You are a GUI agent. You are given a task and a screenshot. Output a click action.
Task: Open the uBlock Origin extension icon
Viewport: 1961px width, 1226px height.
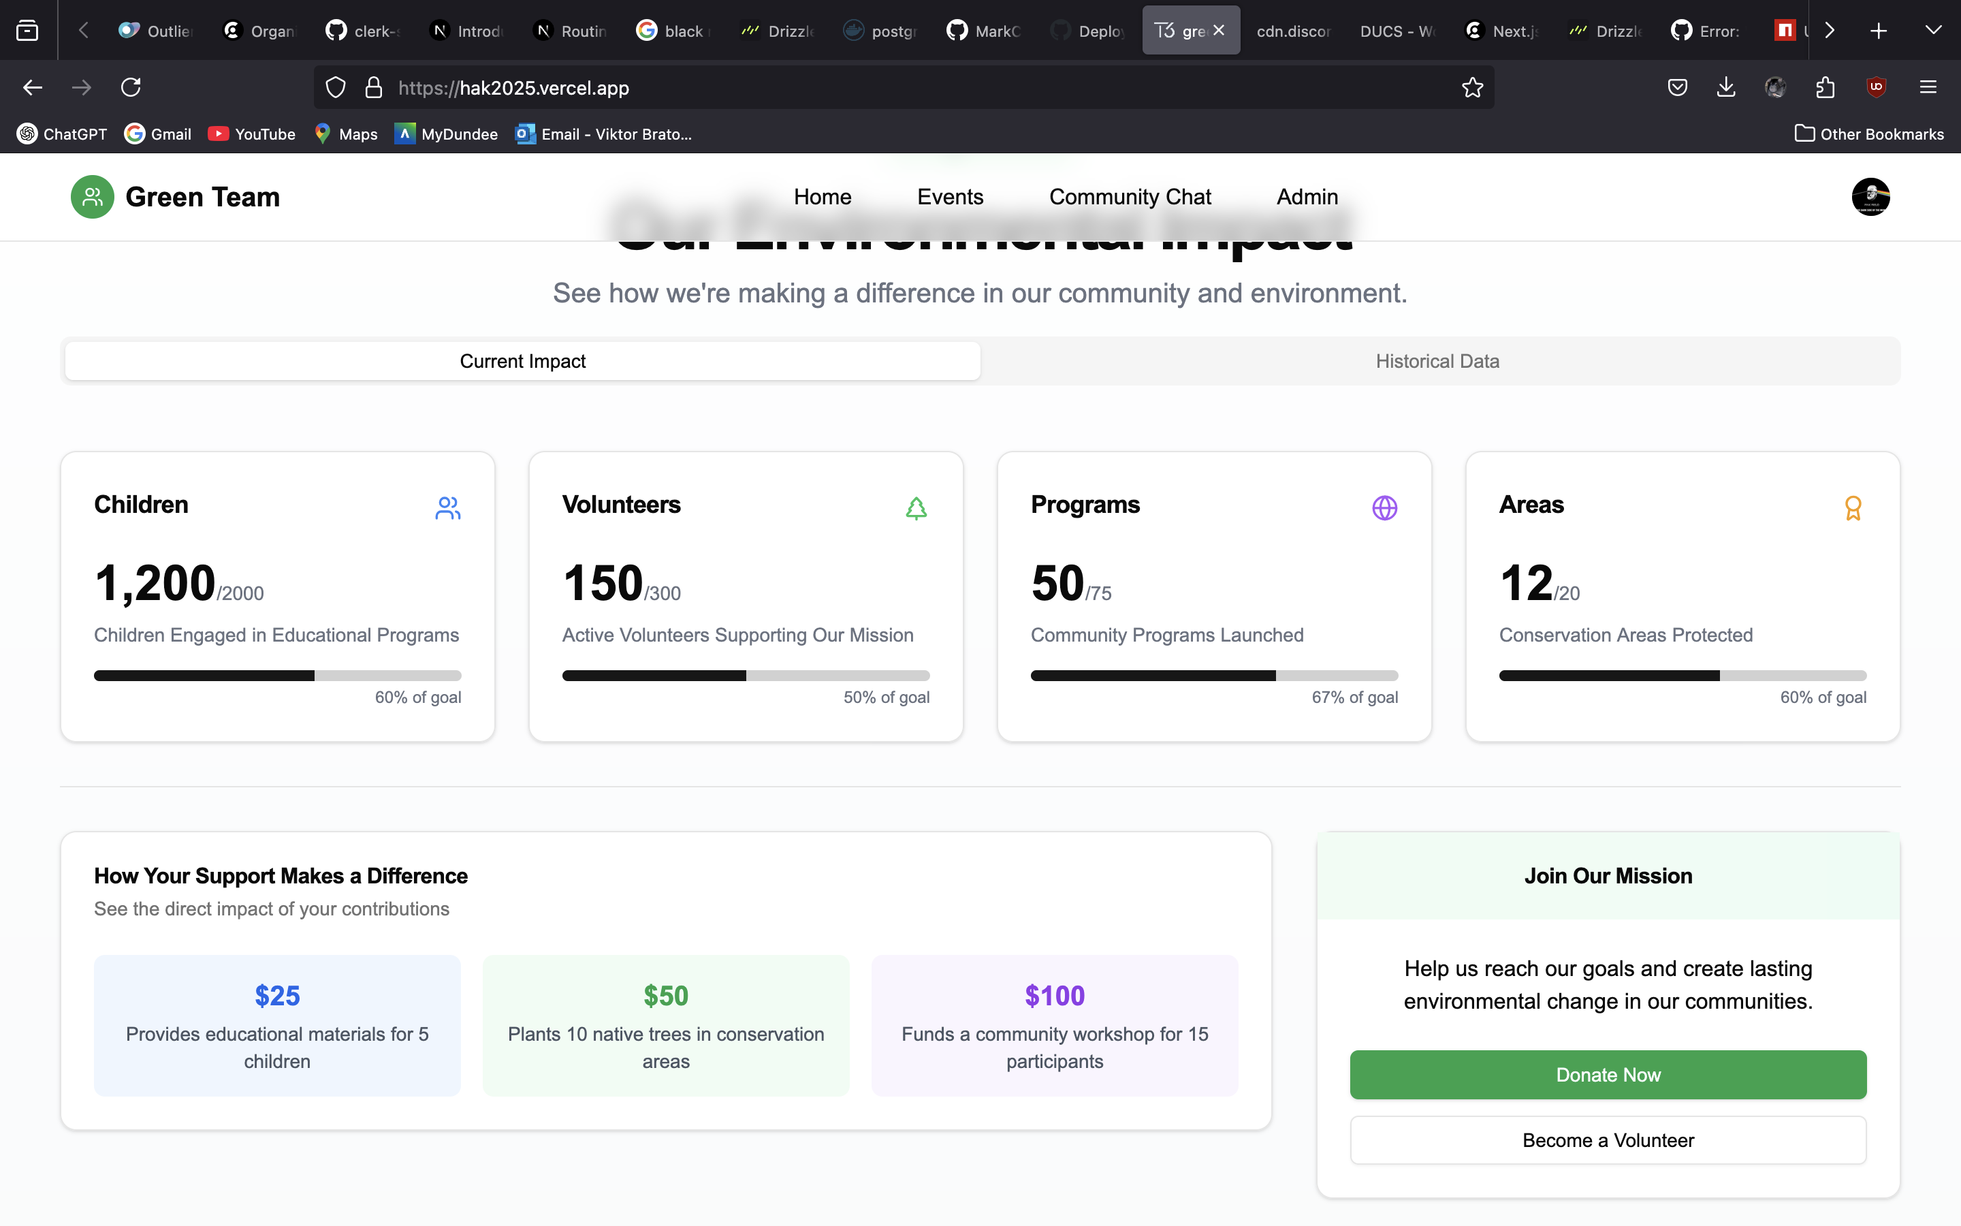point(1876,88)
